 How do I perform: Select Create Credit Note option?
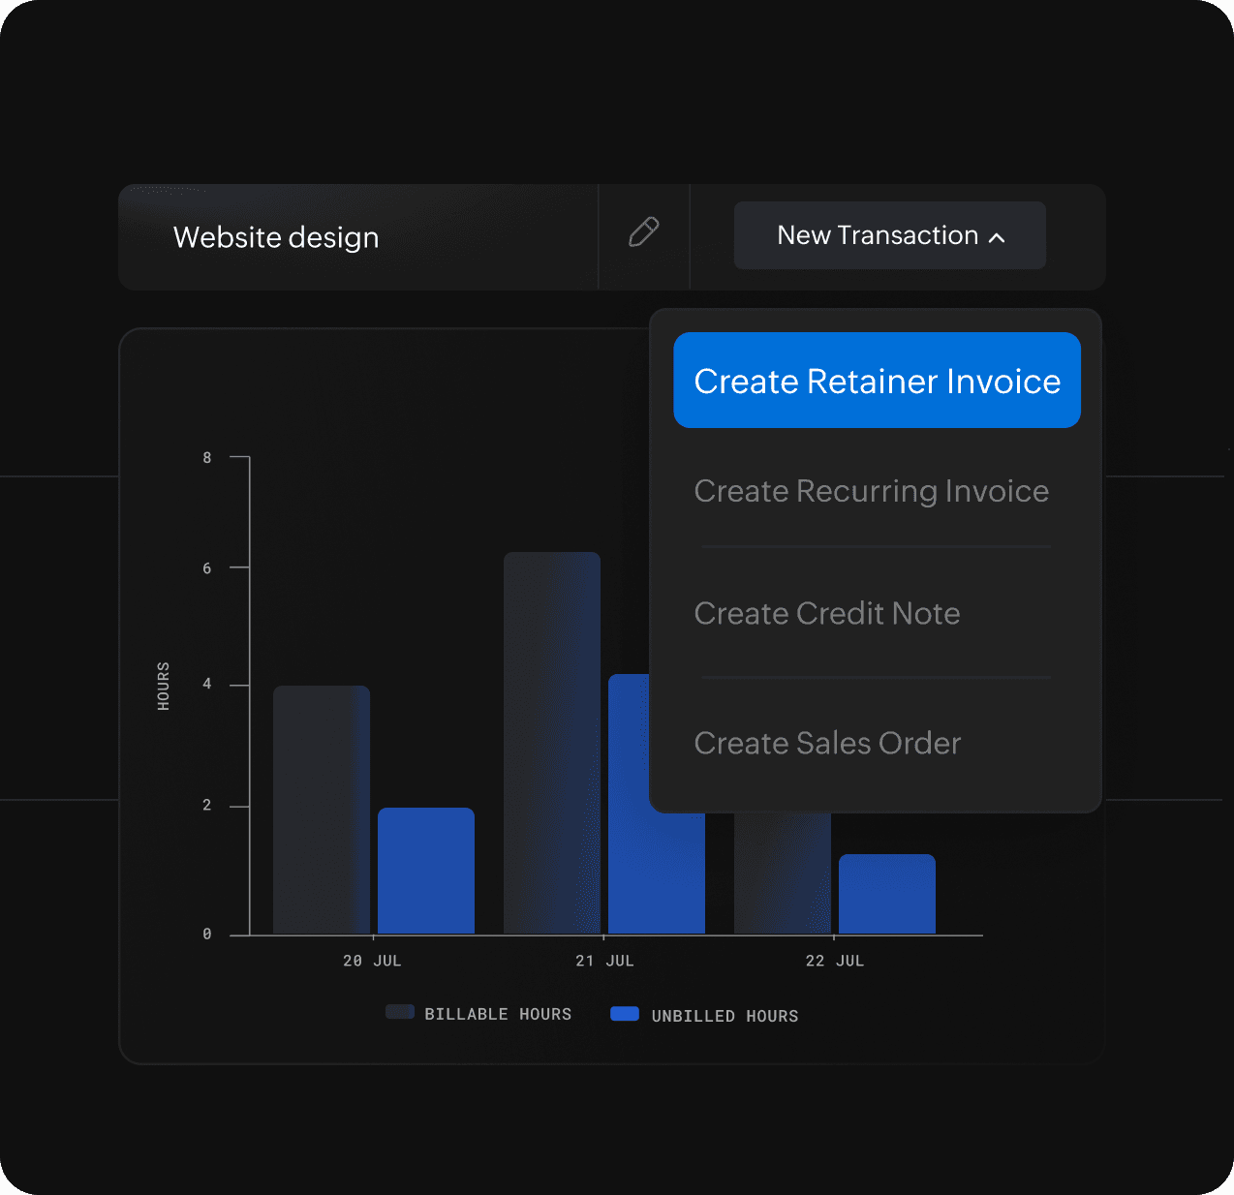[x=826, y=613]
